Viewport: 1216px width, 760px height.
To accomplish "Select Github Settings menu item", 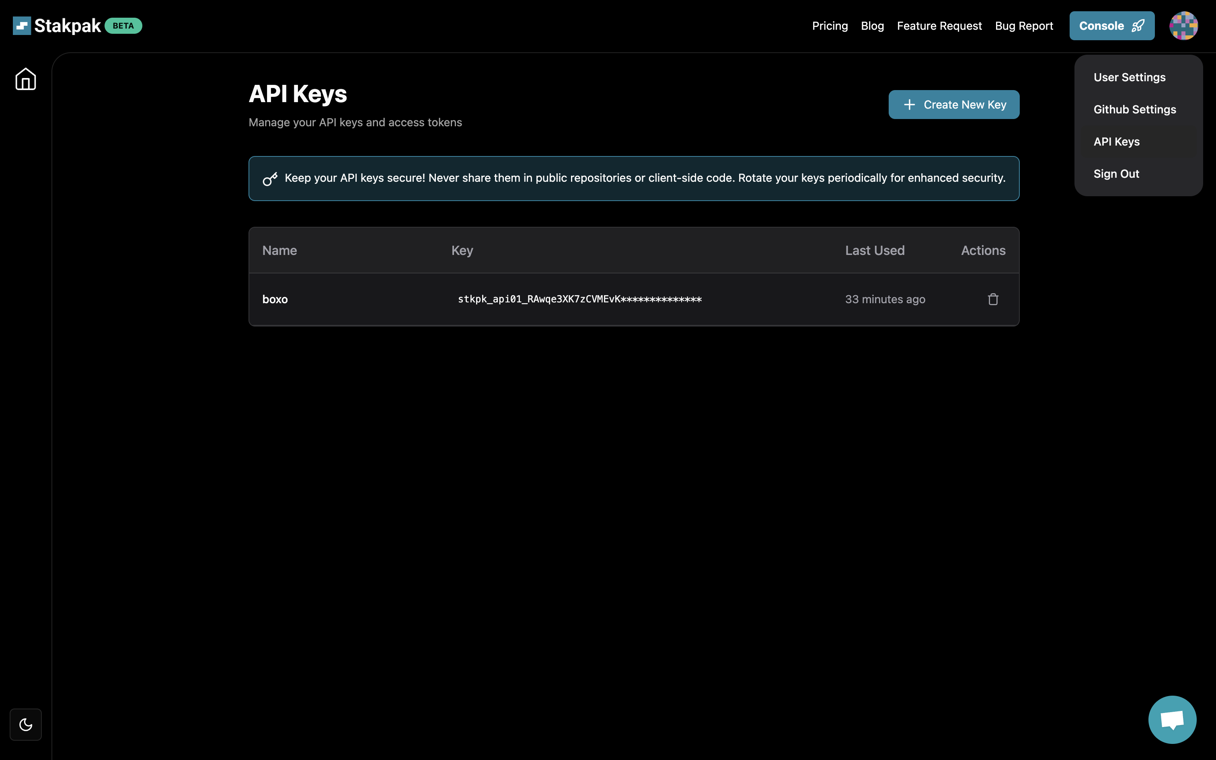I will point(1135,109).
